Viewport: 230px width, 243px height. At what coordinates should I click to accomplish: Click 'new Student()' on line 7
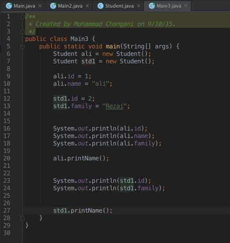click(x=128, y=62)
